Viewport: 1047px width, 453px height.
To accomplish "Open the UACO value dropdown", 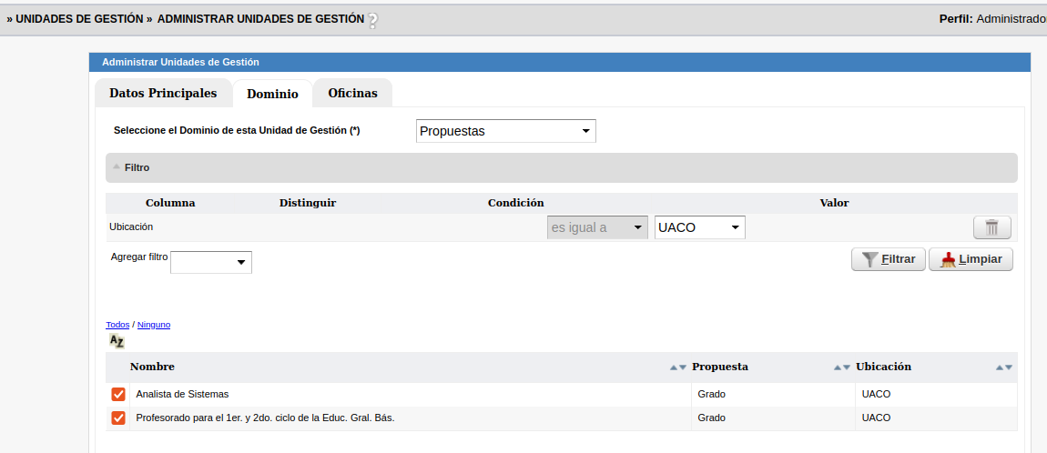I will coord(699,227).
